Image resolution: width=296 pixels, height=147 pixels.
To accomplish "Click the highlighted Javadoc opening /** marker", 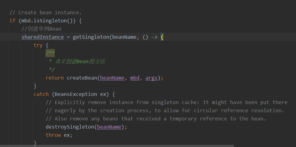I will 50,53.
